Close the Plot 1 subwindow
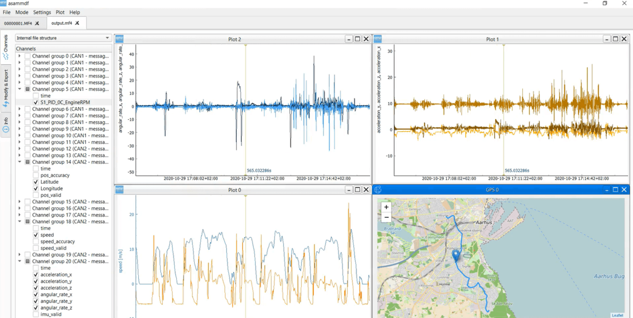Image resolution: width=633 pixels, height=318 pixels. tap(624, 39)
